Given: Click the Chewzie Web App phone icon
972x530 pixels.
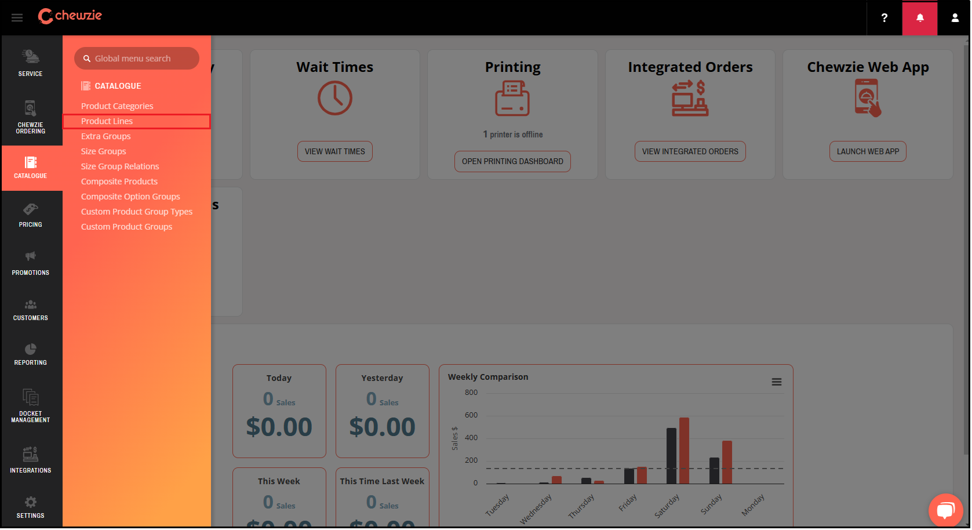Looking at the screenshot, I should click(x=868, y=98).
